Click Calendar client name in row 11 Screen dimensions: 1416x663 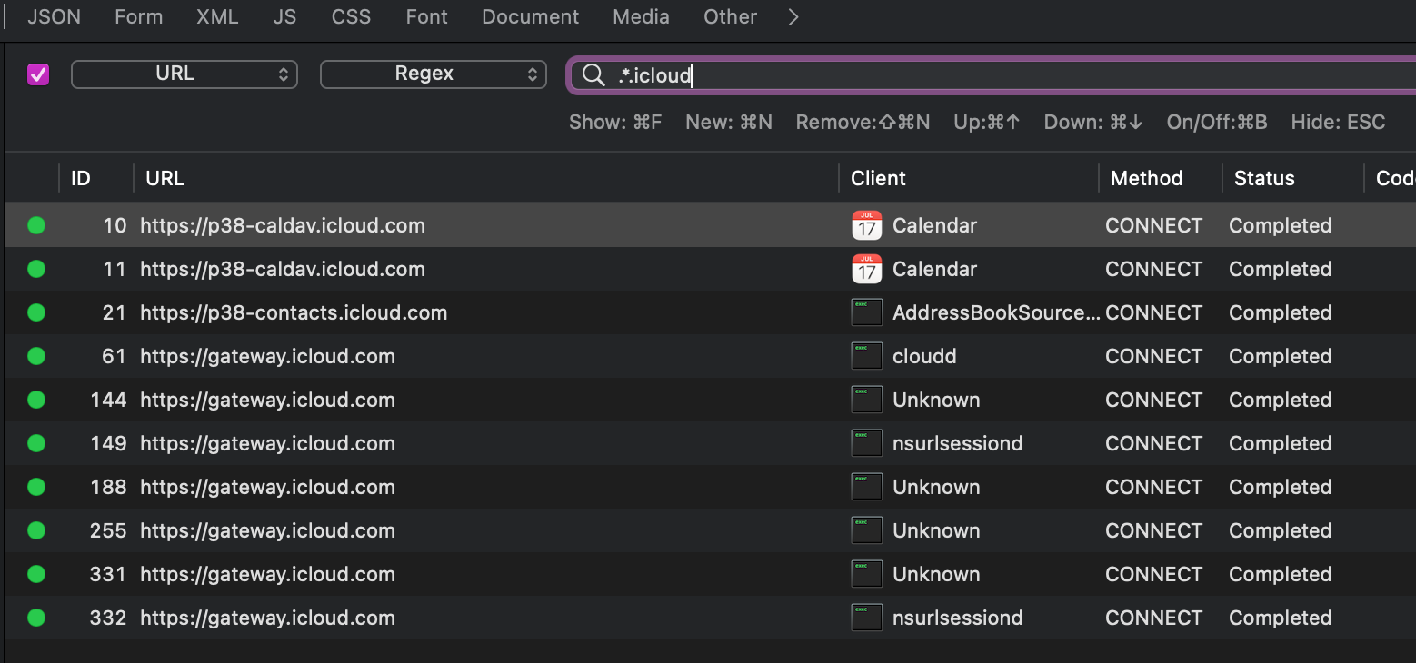[x=934, y=269]
